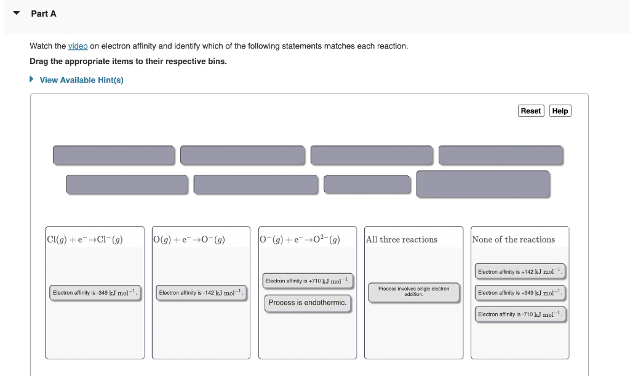
Task: Select the 'Electron affinity is -142 kJ mol' tile
Action: (x=201, y=293)
